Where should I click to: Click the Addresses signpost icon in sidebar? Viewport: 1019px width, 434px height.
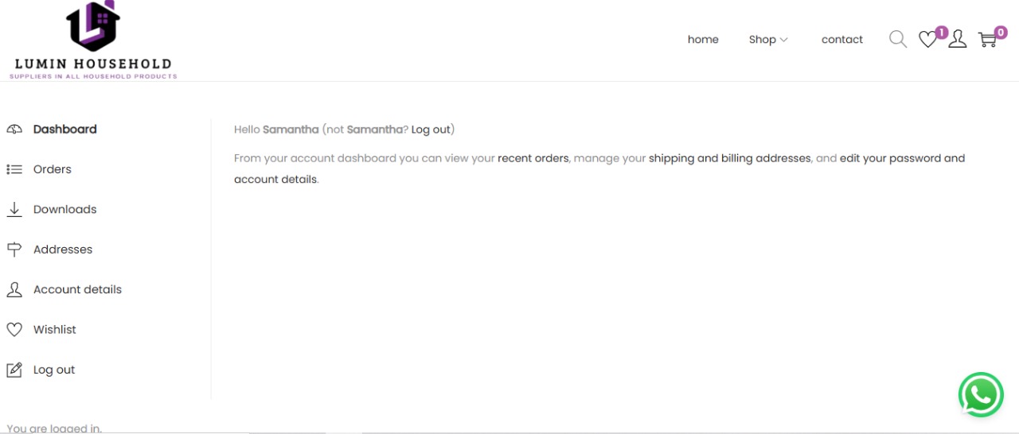coord(14,250)
